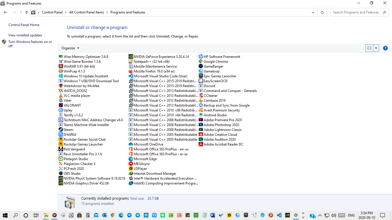Select Microsoft Office 365 ProPlus - en-us
Image resolution: width=392 pixels, height=220 pixels.
[159, 149]
